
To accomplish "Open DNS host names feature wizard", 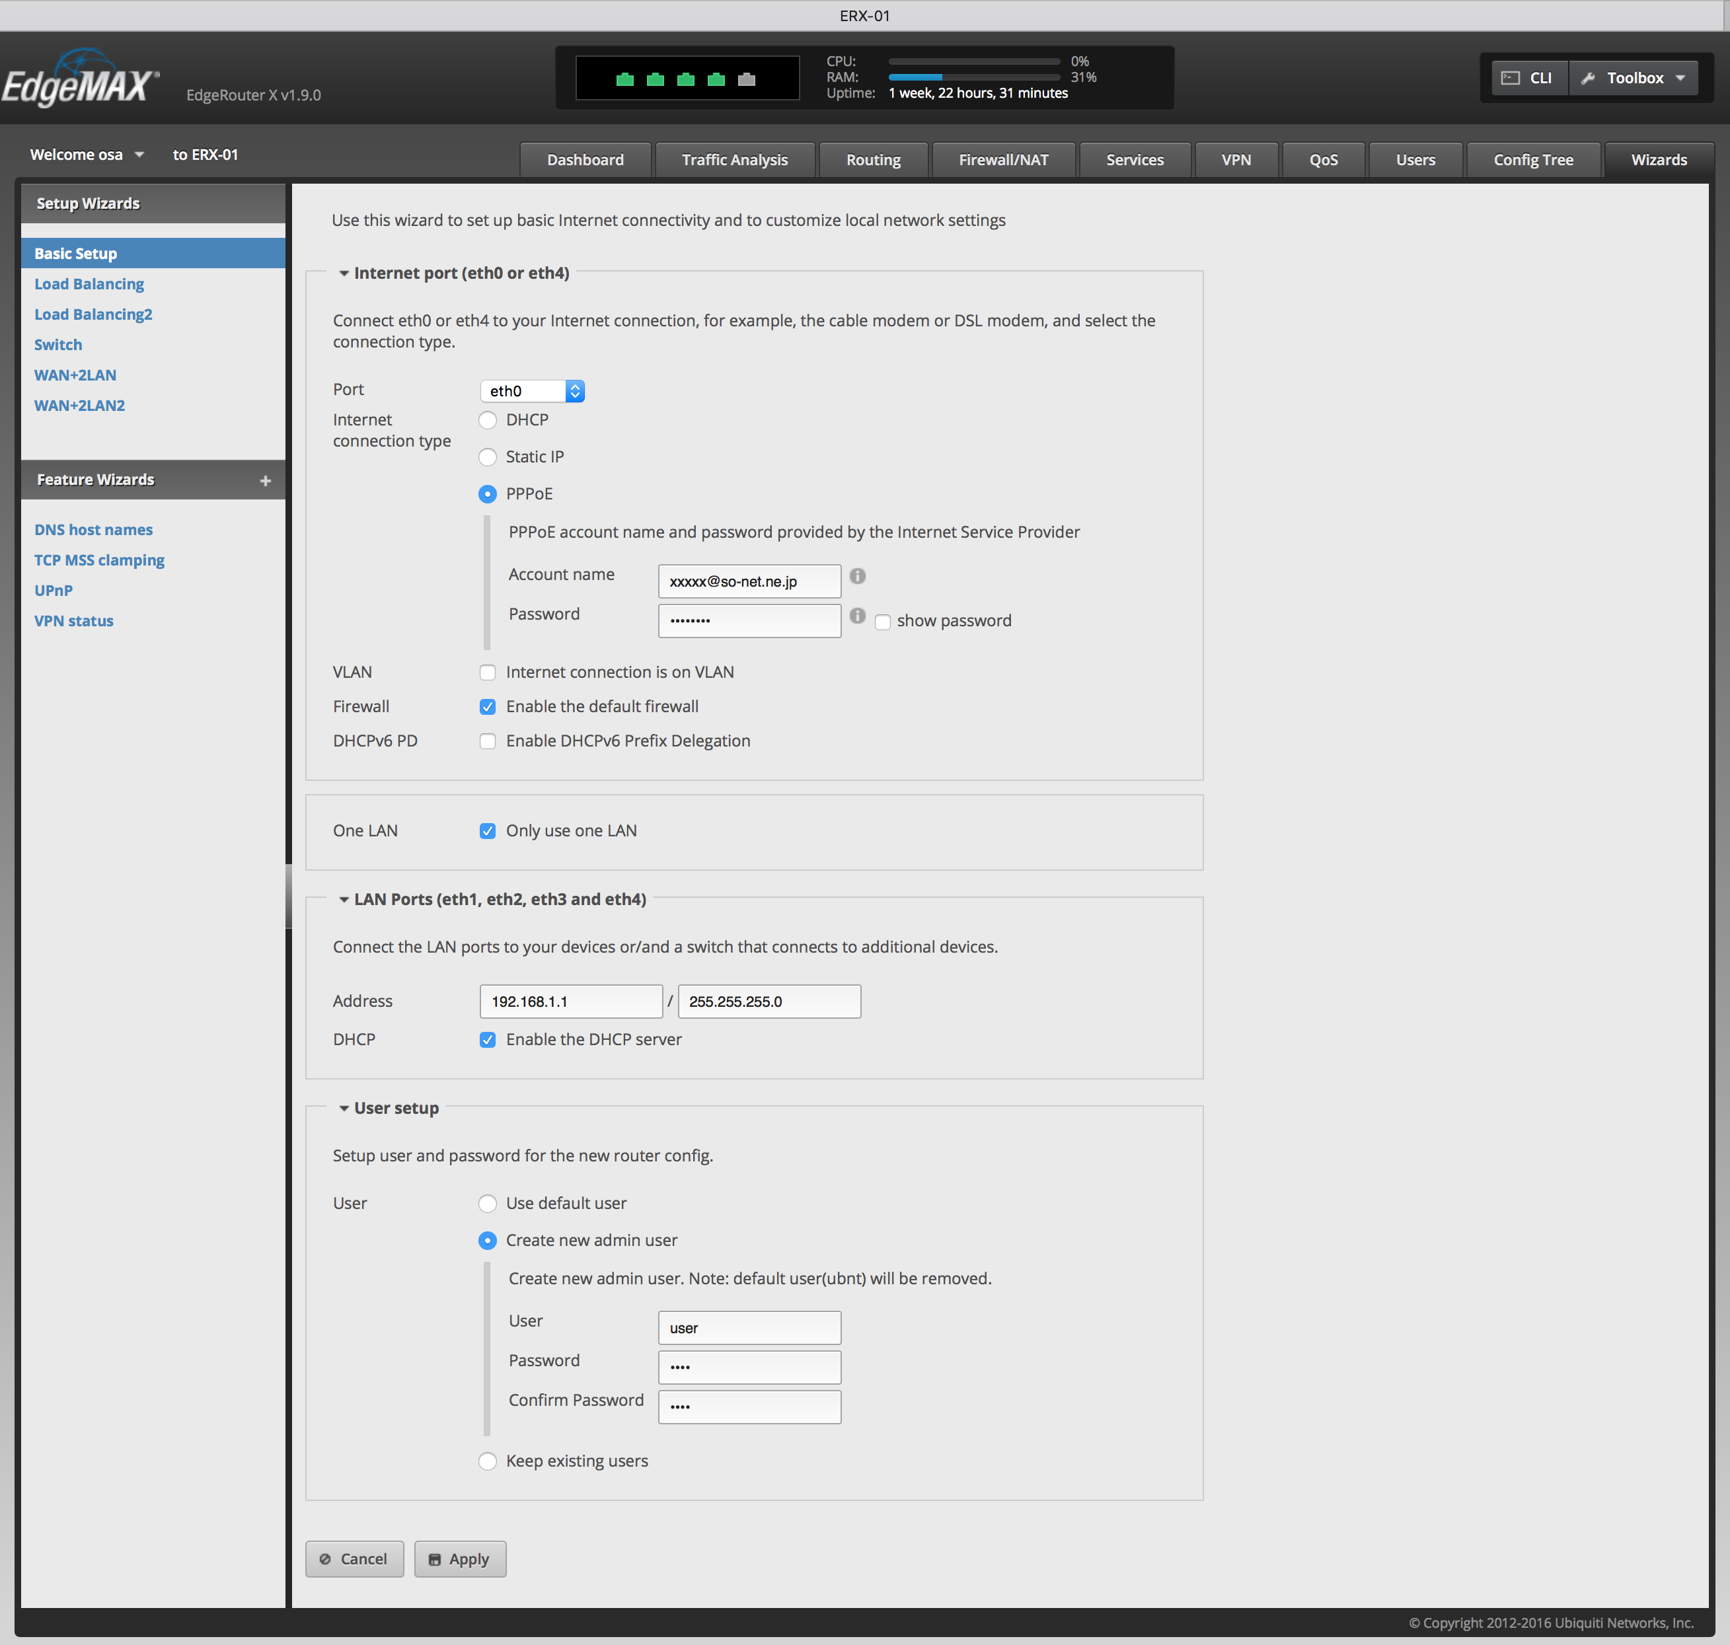I will click(93, 530).
